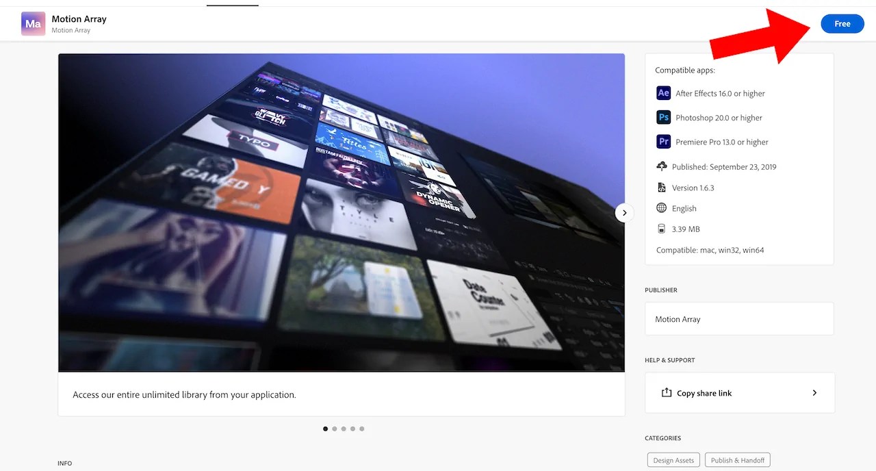Jump to the fifth carousel slide dot

(362, 429)
